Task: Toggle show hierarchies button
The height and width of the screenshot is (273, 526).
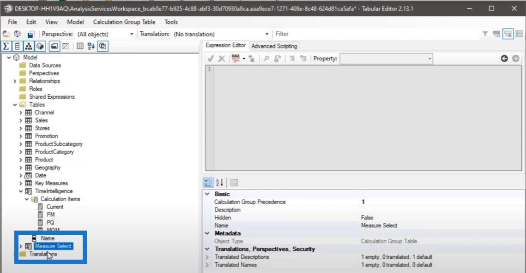Action: pyautogui.click(x=29, y=46)
